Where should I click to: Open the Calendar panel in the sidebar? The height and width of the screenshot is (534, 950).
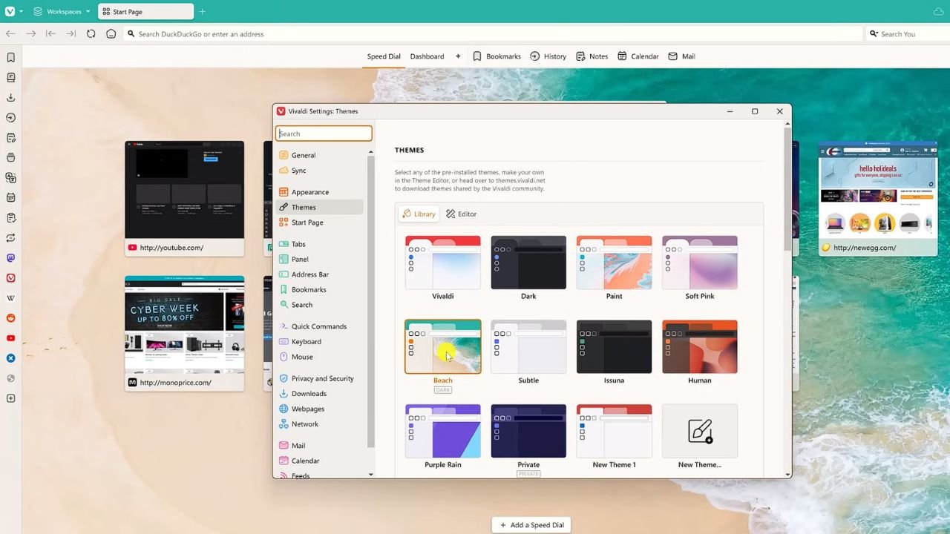click(10, 197)
